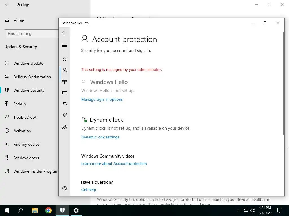
Task: Open the Windows Start menu
Action: click(x=7, y=210)
